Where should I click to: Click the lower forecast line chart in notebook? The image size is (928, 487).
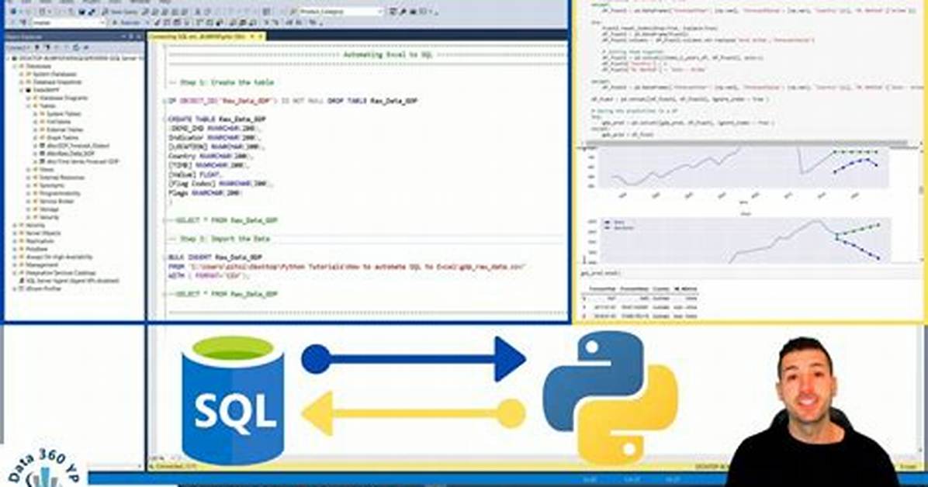pos(745,241)
